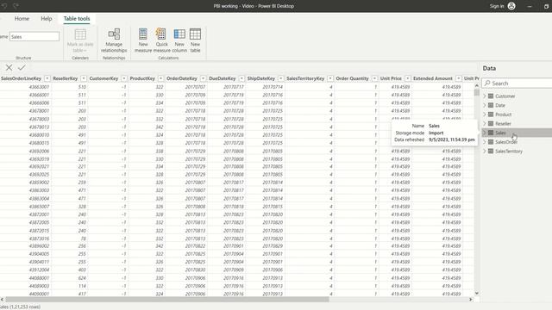Image resolution: width=552 pixels, height=310 pixels.
Task: Select the Table tools ribbon tab
Action: coord(77,19)
